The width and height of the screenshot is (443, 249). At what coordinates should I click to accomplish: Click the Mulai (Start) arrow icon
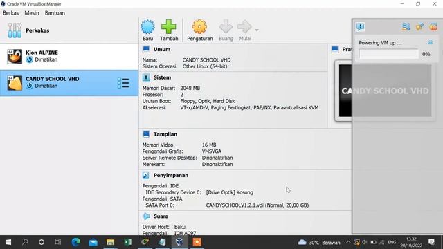(244, 27)
